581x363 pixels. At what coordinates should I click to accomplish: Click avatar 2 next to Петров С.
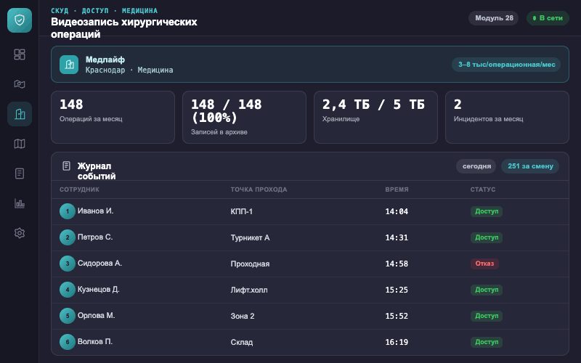(x=68, y=237)
